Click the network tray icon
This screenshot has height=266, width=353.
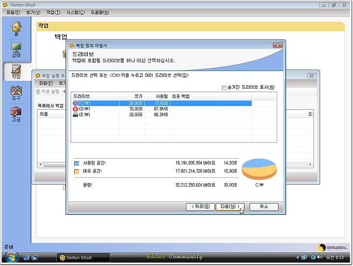coord(313,257)
